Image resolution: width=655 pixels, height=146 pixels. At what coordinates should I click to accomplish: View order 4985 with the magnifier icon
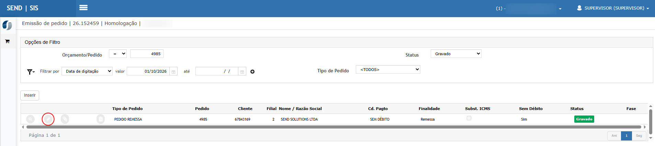pos(31,119)
